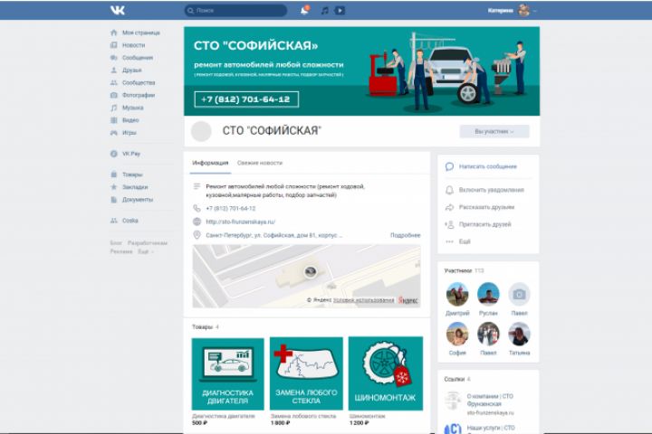652x434 pixels.
Task: Click Рассказать друзьям share action
Action: pos(488,207)
